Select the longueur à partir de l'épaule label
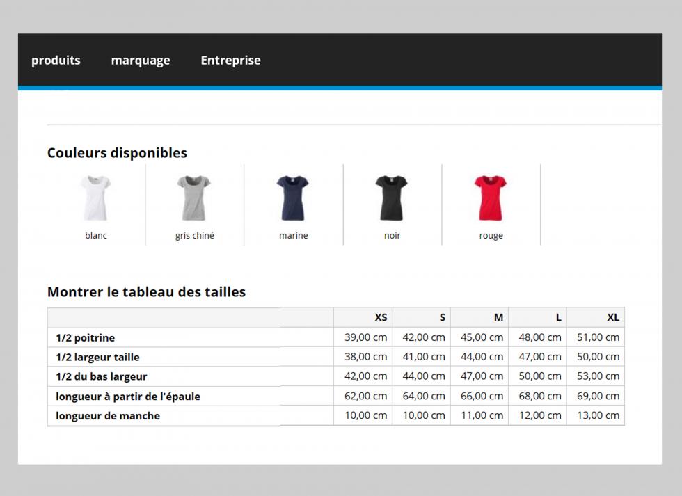 pyautogui.click(x=128, y=397)
